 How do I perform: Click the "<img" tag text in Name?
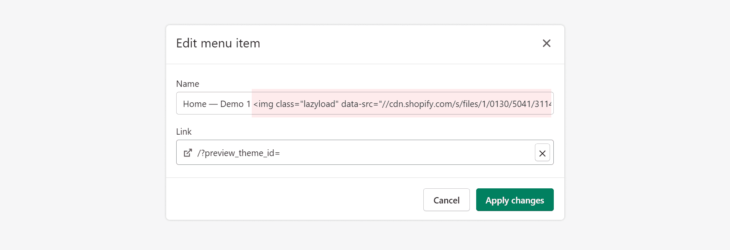tap(263, 104)
